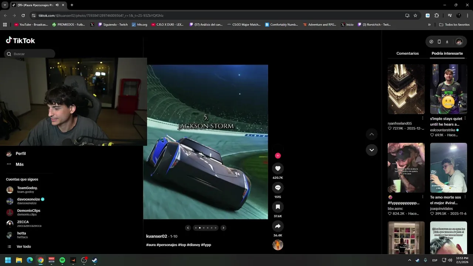The width and height of the screenshot is (473, 266).
Task: Click the TikTok logo
Action: click(20, 41)
